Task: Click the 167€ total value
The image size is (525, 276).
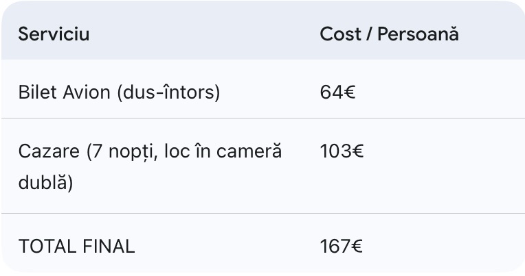Action: pyautogui.click(x=342, y=247)
